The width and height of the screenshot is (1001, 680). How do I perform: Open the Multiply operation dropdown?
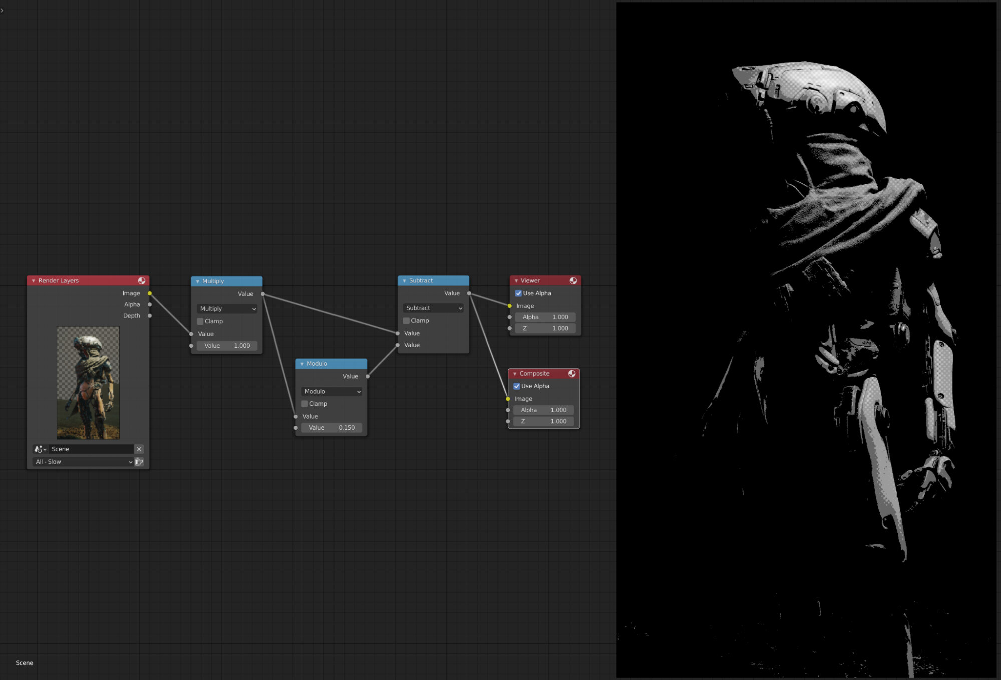coord(226,308)
